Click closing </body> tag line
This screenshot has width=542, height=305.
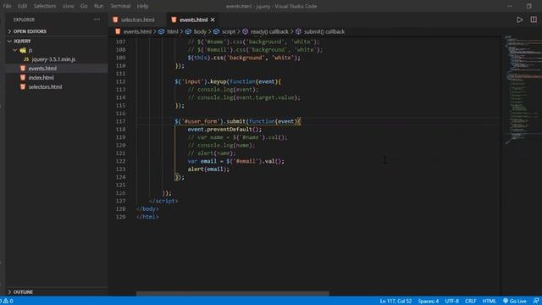coord(147,209)
